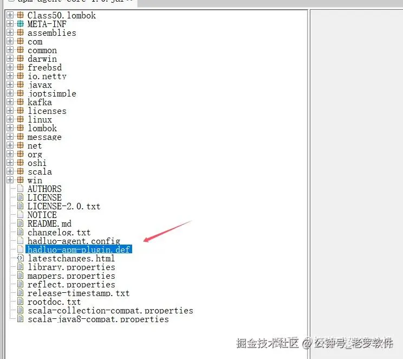Image resolution: width=403 pixels, height=359 pixels.
Task: Click the LICENSE text file icon
Action: 20,197
